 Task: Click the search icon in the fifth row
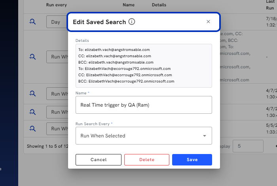tap(32, 128)
